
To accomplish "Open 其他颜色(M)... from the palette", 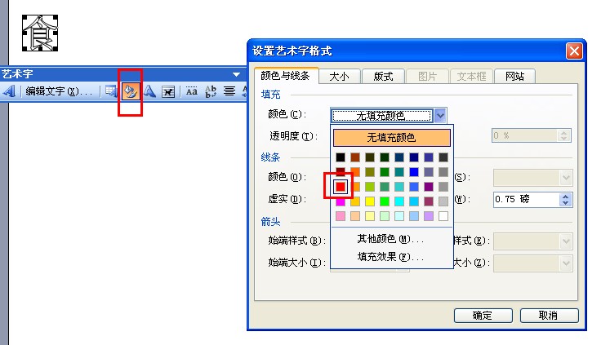I will tap(390, 239).
